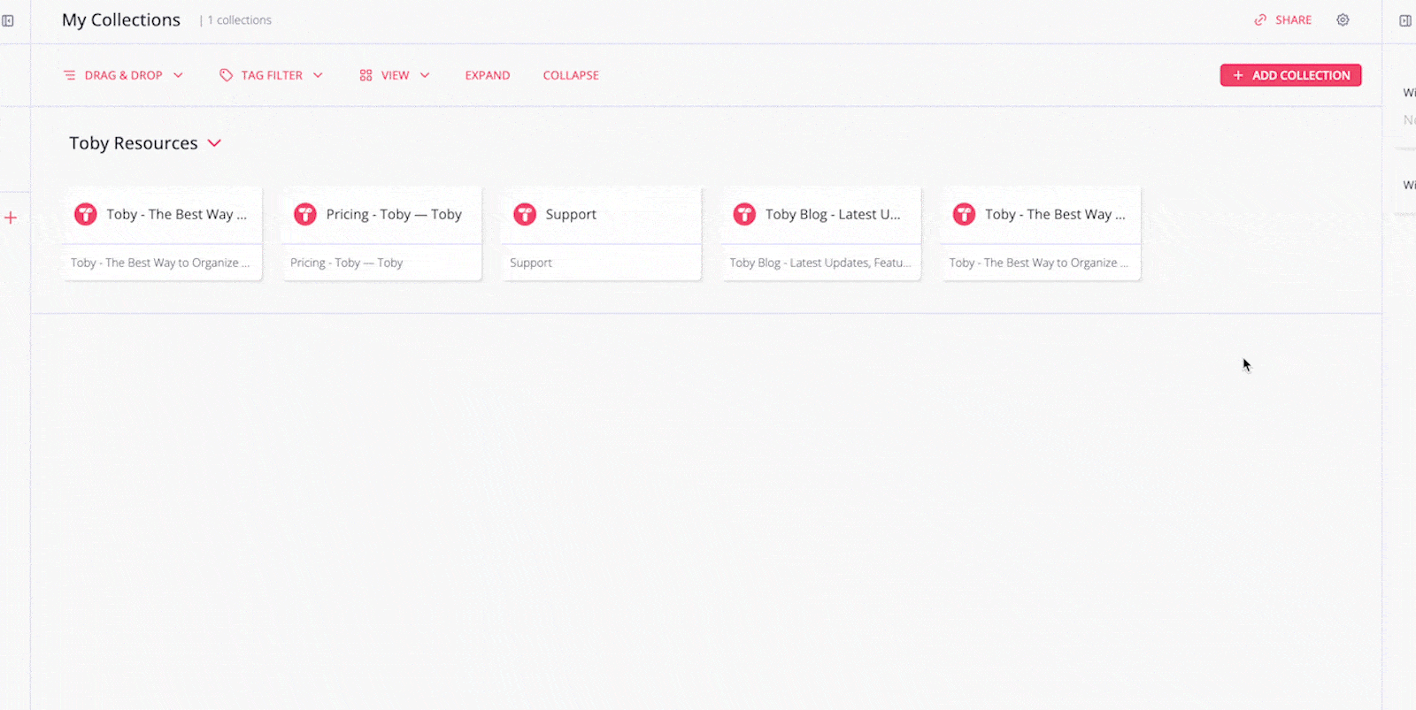Open settings gear icon
This screenshot has width=1416, height=710.
[1343, 20]
